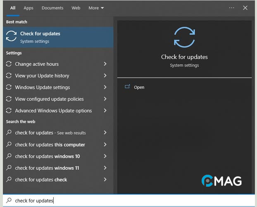Screen dimensions: 257x207
Task: Select check for updates check web suggestion
Action: click(x=41, y=180)
